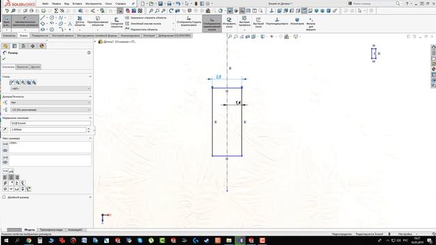Click the Print icon in title toolbar
The image size is (436, 245).
169,3
